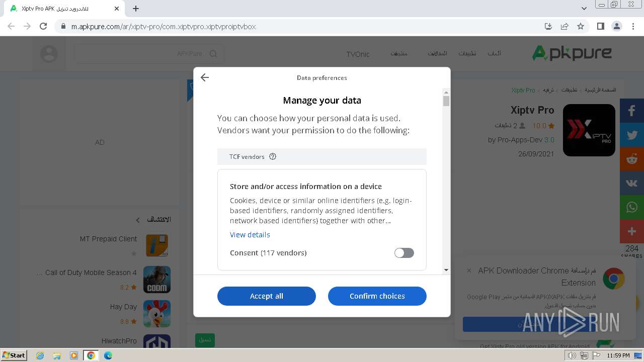Viewport: 644px width, 362px height.
Task: Launch Internet Explorer from taskbar
Action: click(x=40, y=355)
